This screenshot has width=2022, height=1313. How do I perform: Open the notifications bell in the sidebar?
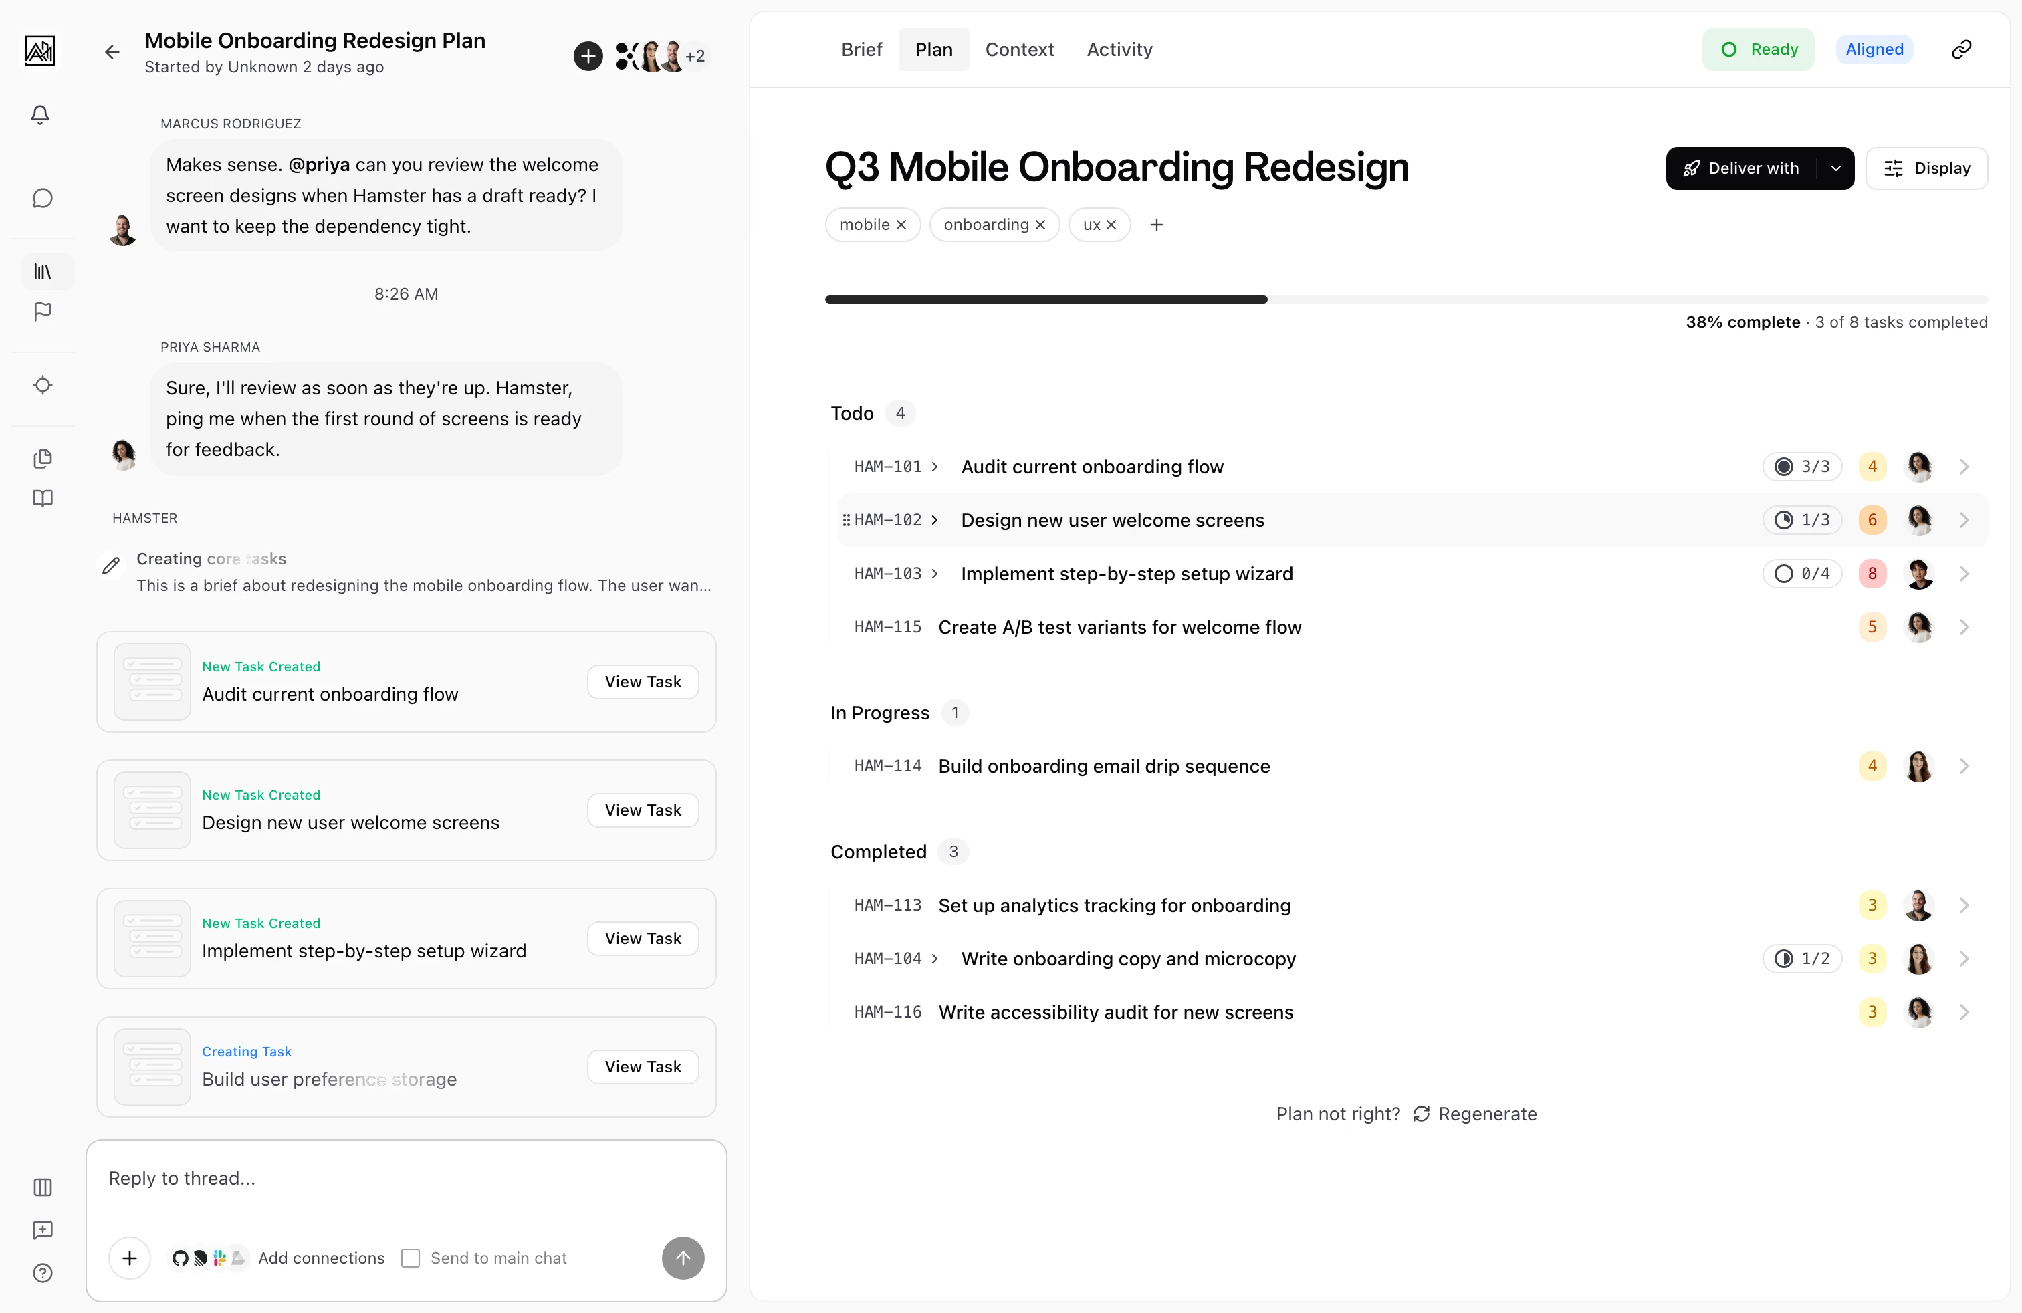click(x=40, y=115)
